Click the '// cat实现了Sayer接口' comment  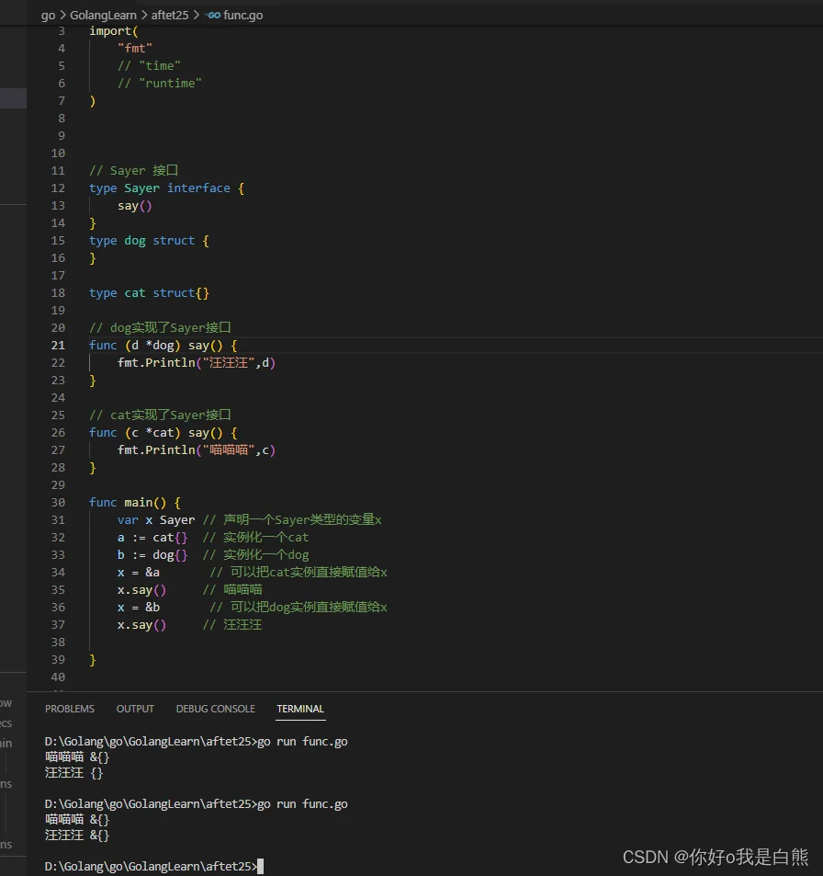click(x=160, y=415)
